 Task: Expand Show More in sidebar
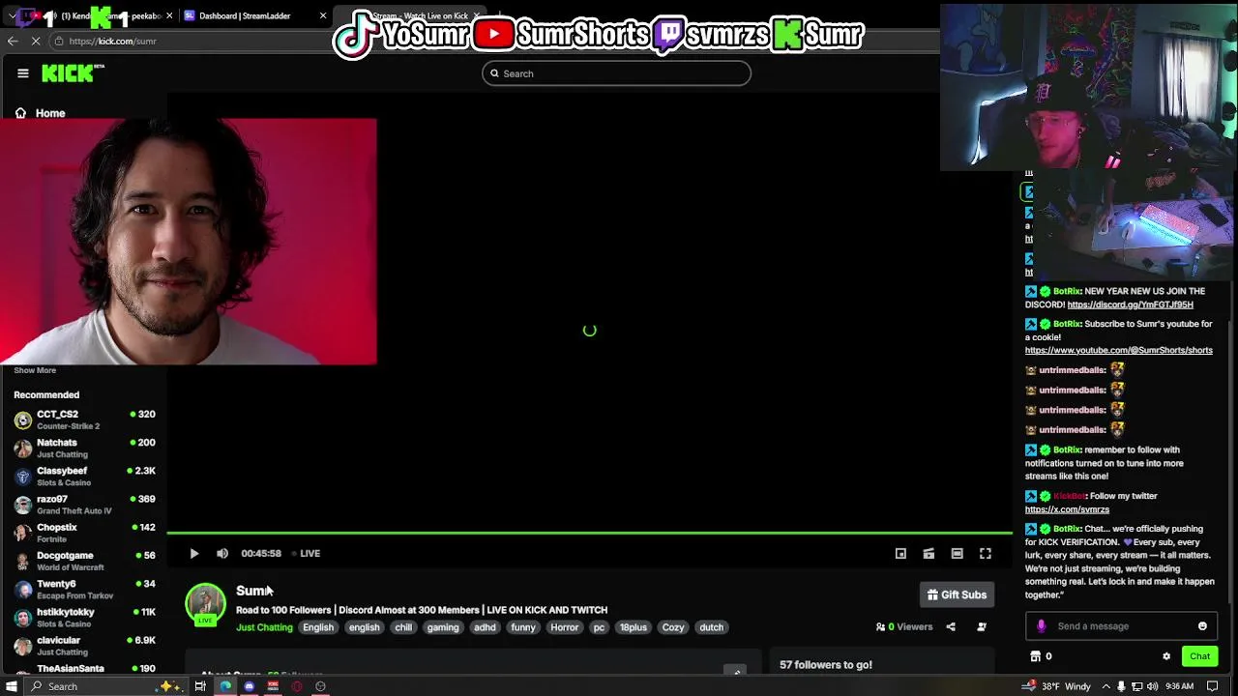tap(35, 370)
